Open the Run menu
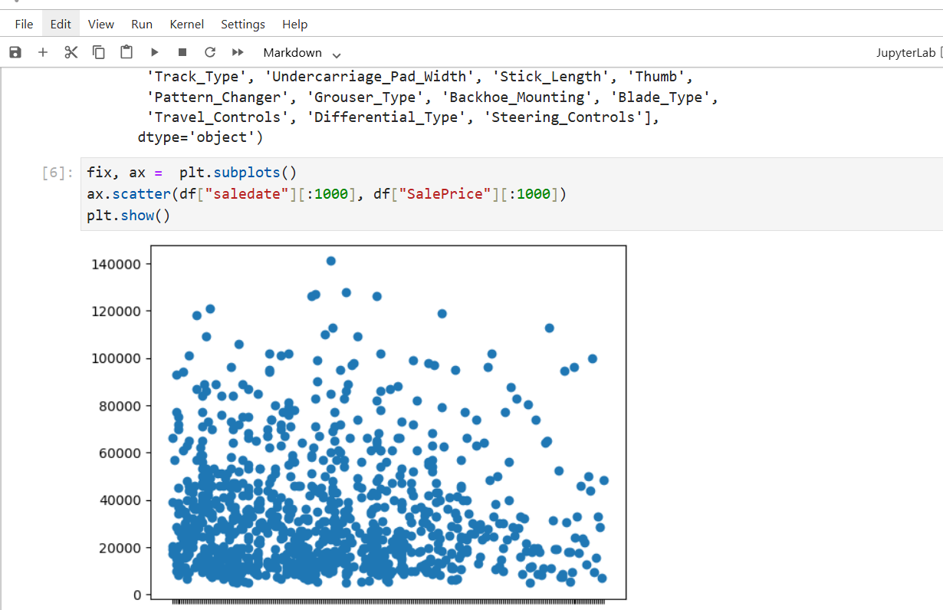This screenshot has width=943, height=610. coord(142,24)
